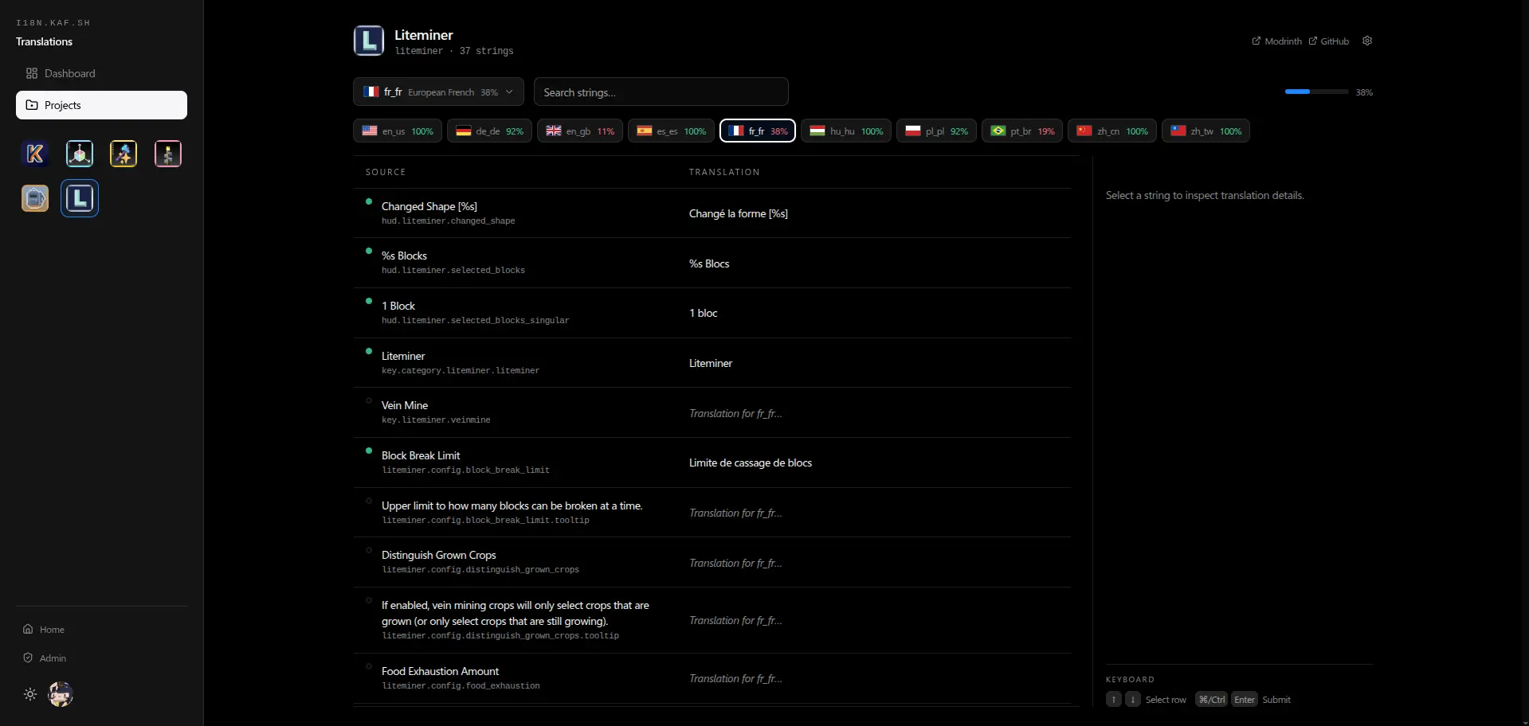Switch to the de_de language tab
This screenshot has height=726, width=1529.
click(x=490, y=131)
